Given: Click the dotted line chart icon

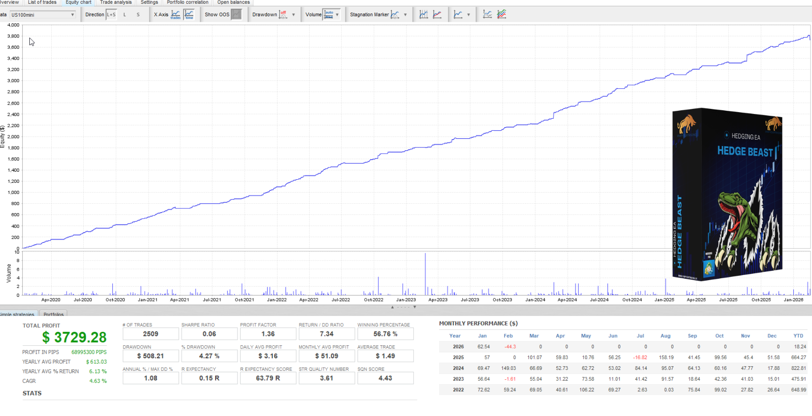Looking at the screenshot, I should pyautogui.click(x=487, y=14).
